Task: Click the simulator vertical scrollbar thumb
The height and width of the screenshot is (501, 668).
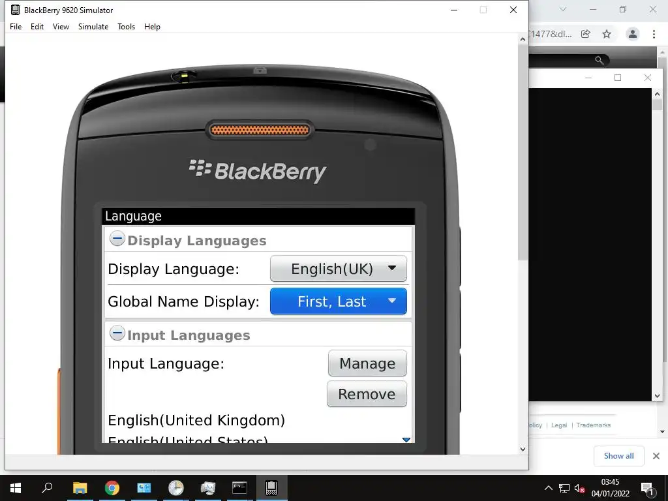Action: coord(523,152)
